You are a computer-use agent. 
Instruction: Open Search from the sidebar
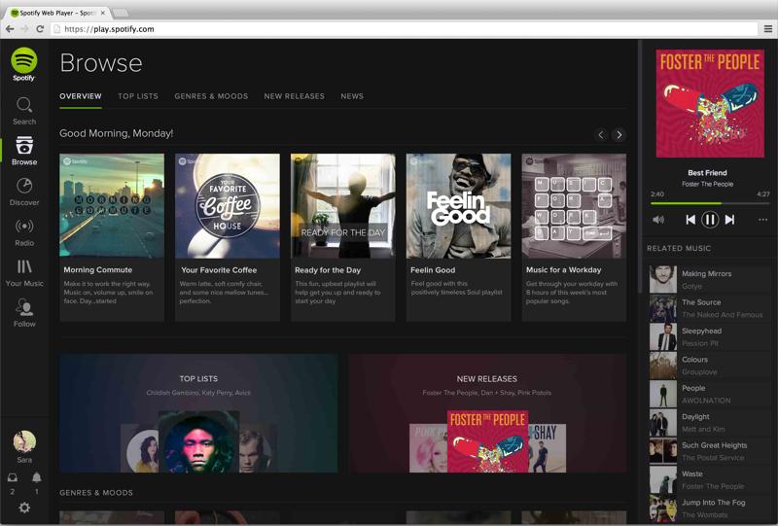[23, 111]
